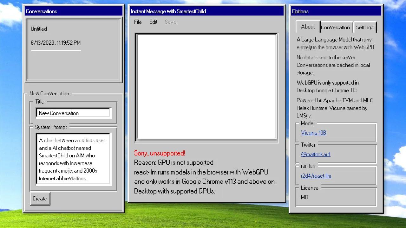Focus the Title input field
This screenshot has width=406, height=228.
73,113
